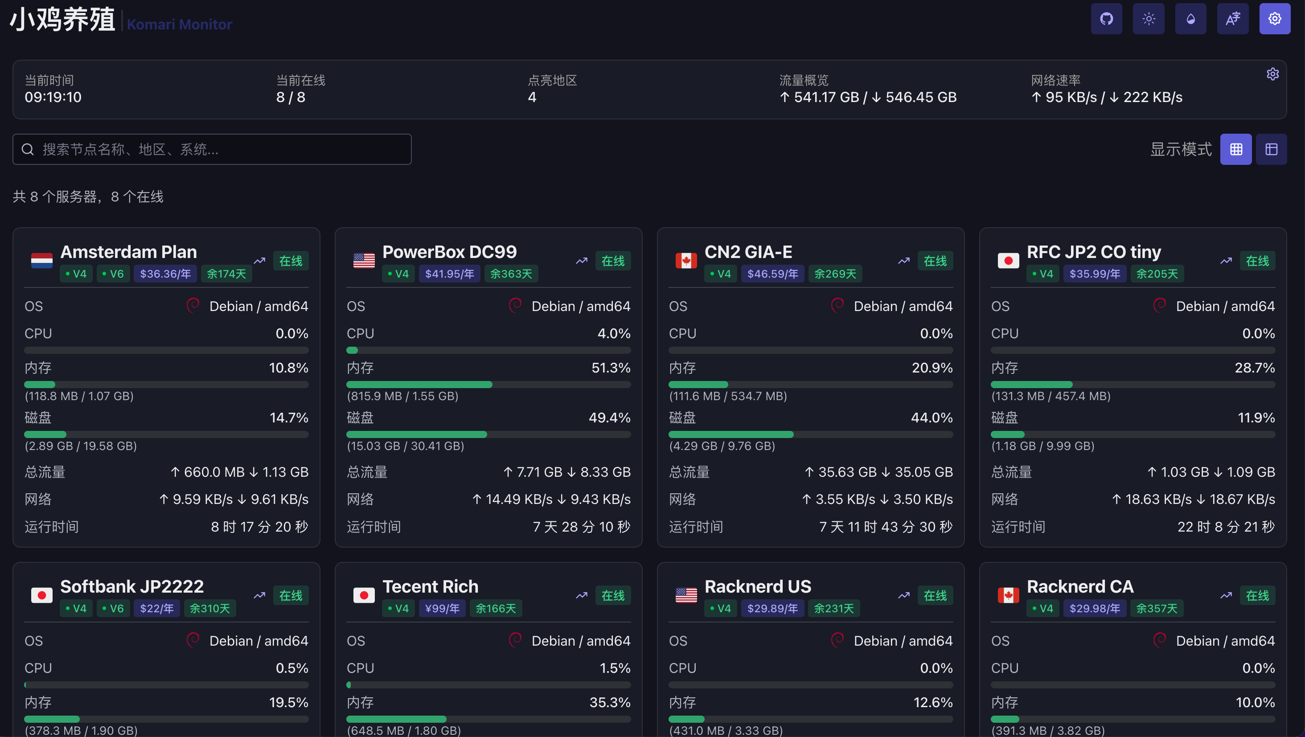Screen dimensions: 1305x737
Task: Open Racknerd CA trend chart icon
Action: [x=1226, y=595]
